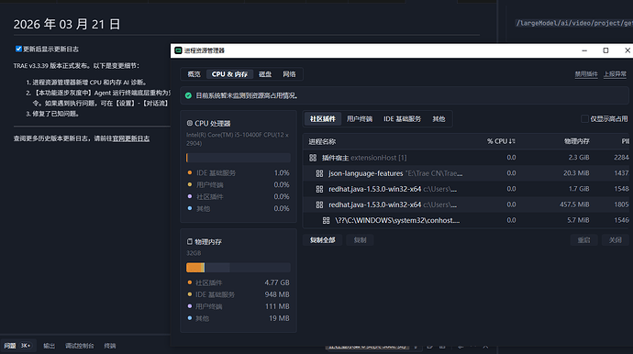
Task: Click the 4.77 GB memory value
Action: point(277,282)
